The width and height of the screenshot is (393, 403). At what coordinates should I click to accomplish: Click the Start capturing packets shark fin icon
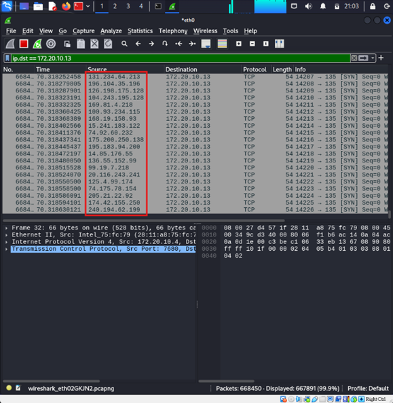click(x=10, y=44)
